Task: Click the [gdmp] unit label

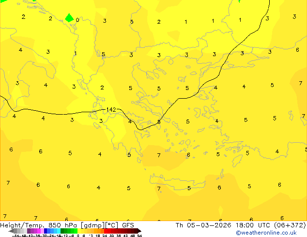Action: tap(93, 225)
